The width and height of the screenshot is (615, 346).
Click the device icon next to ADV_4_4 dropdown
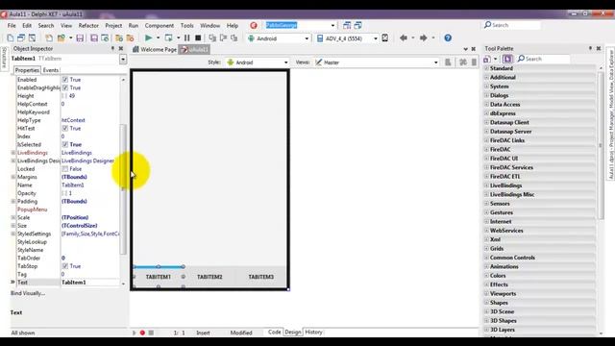pyautogui.click(x=385, y=38)
